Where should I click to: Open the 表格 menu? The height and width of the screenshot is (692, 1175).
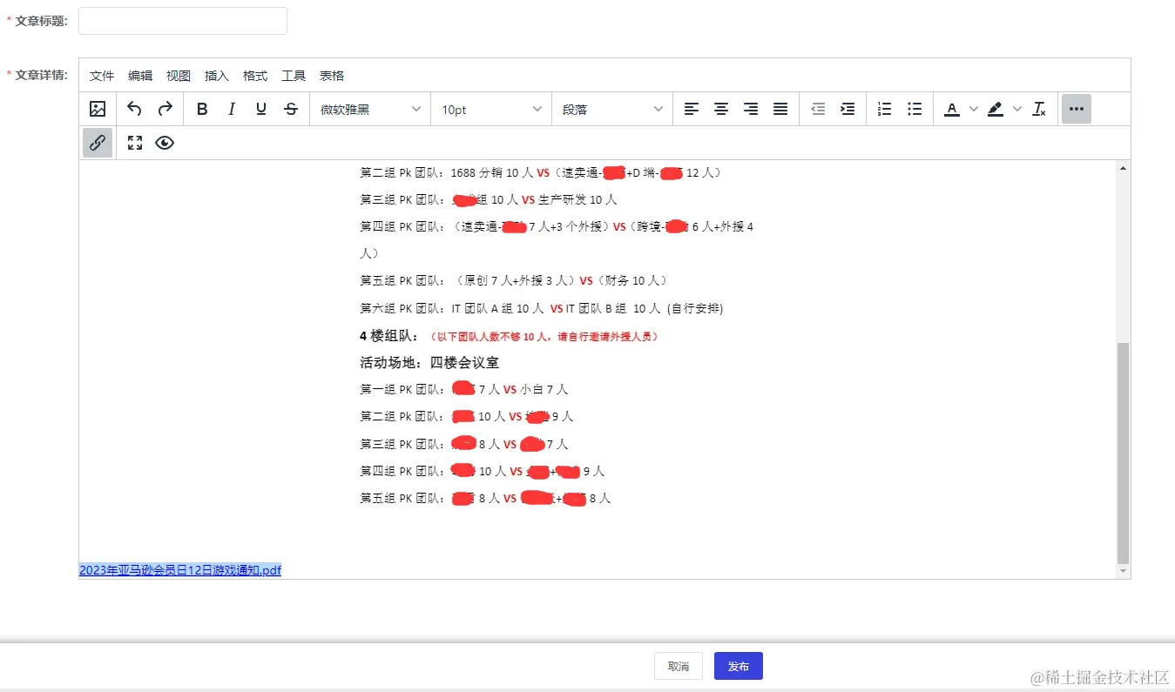coord(332,76)
